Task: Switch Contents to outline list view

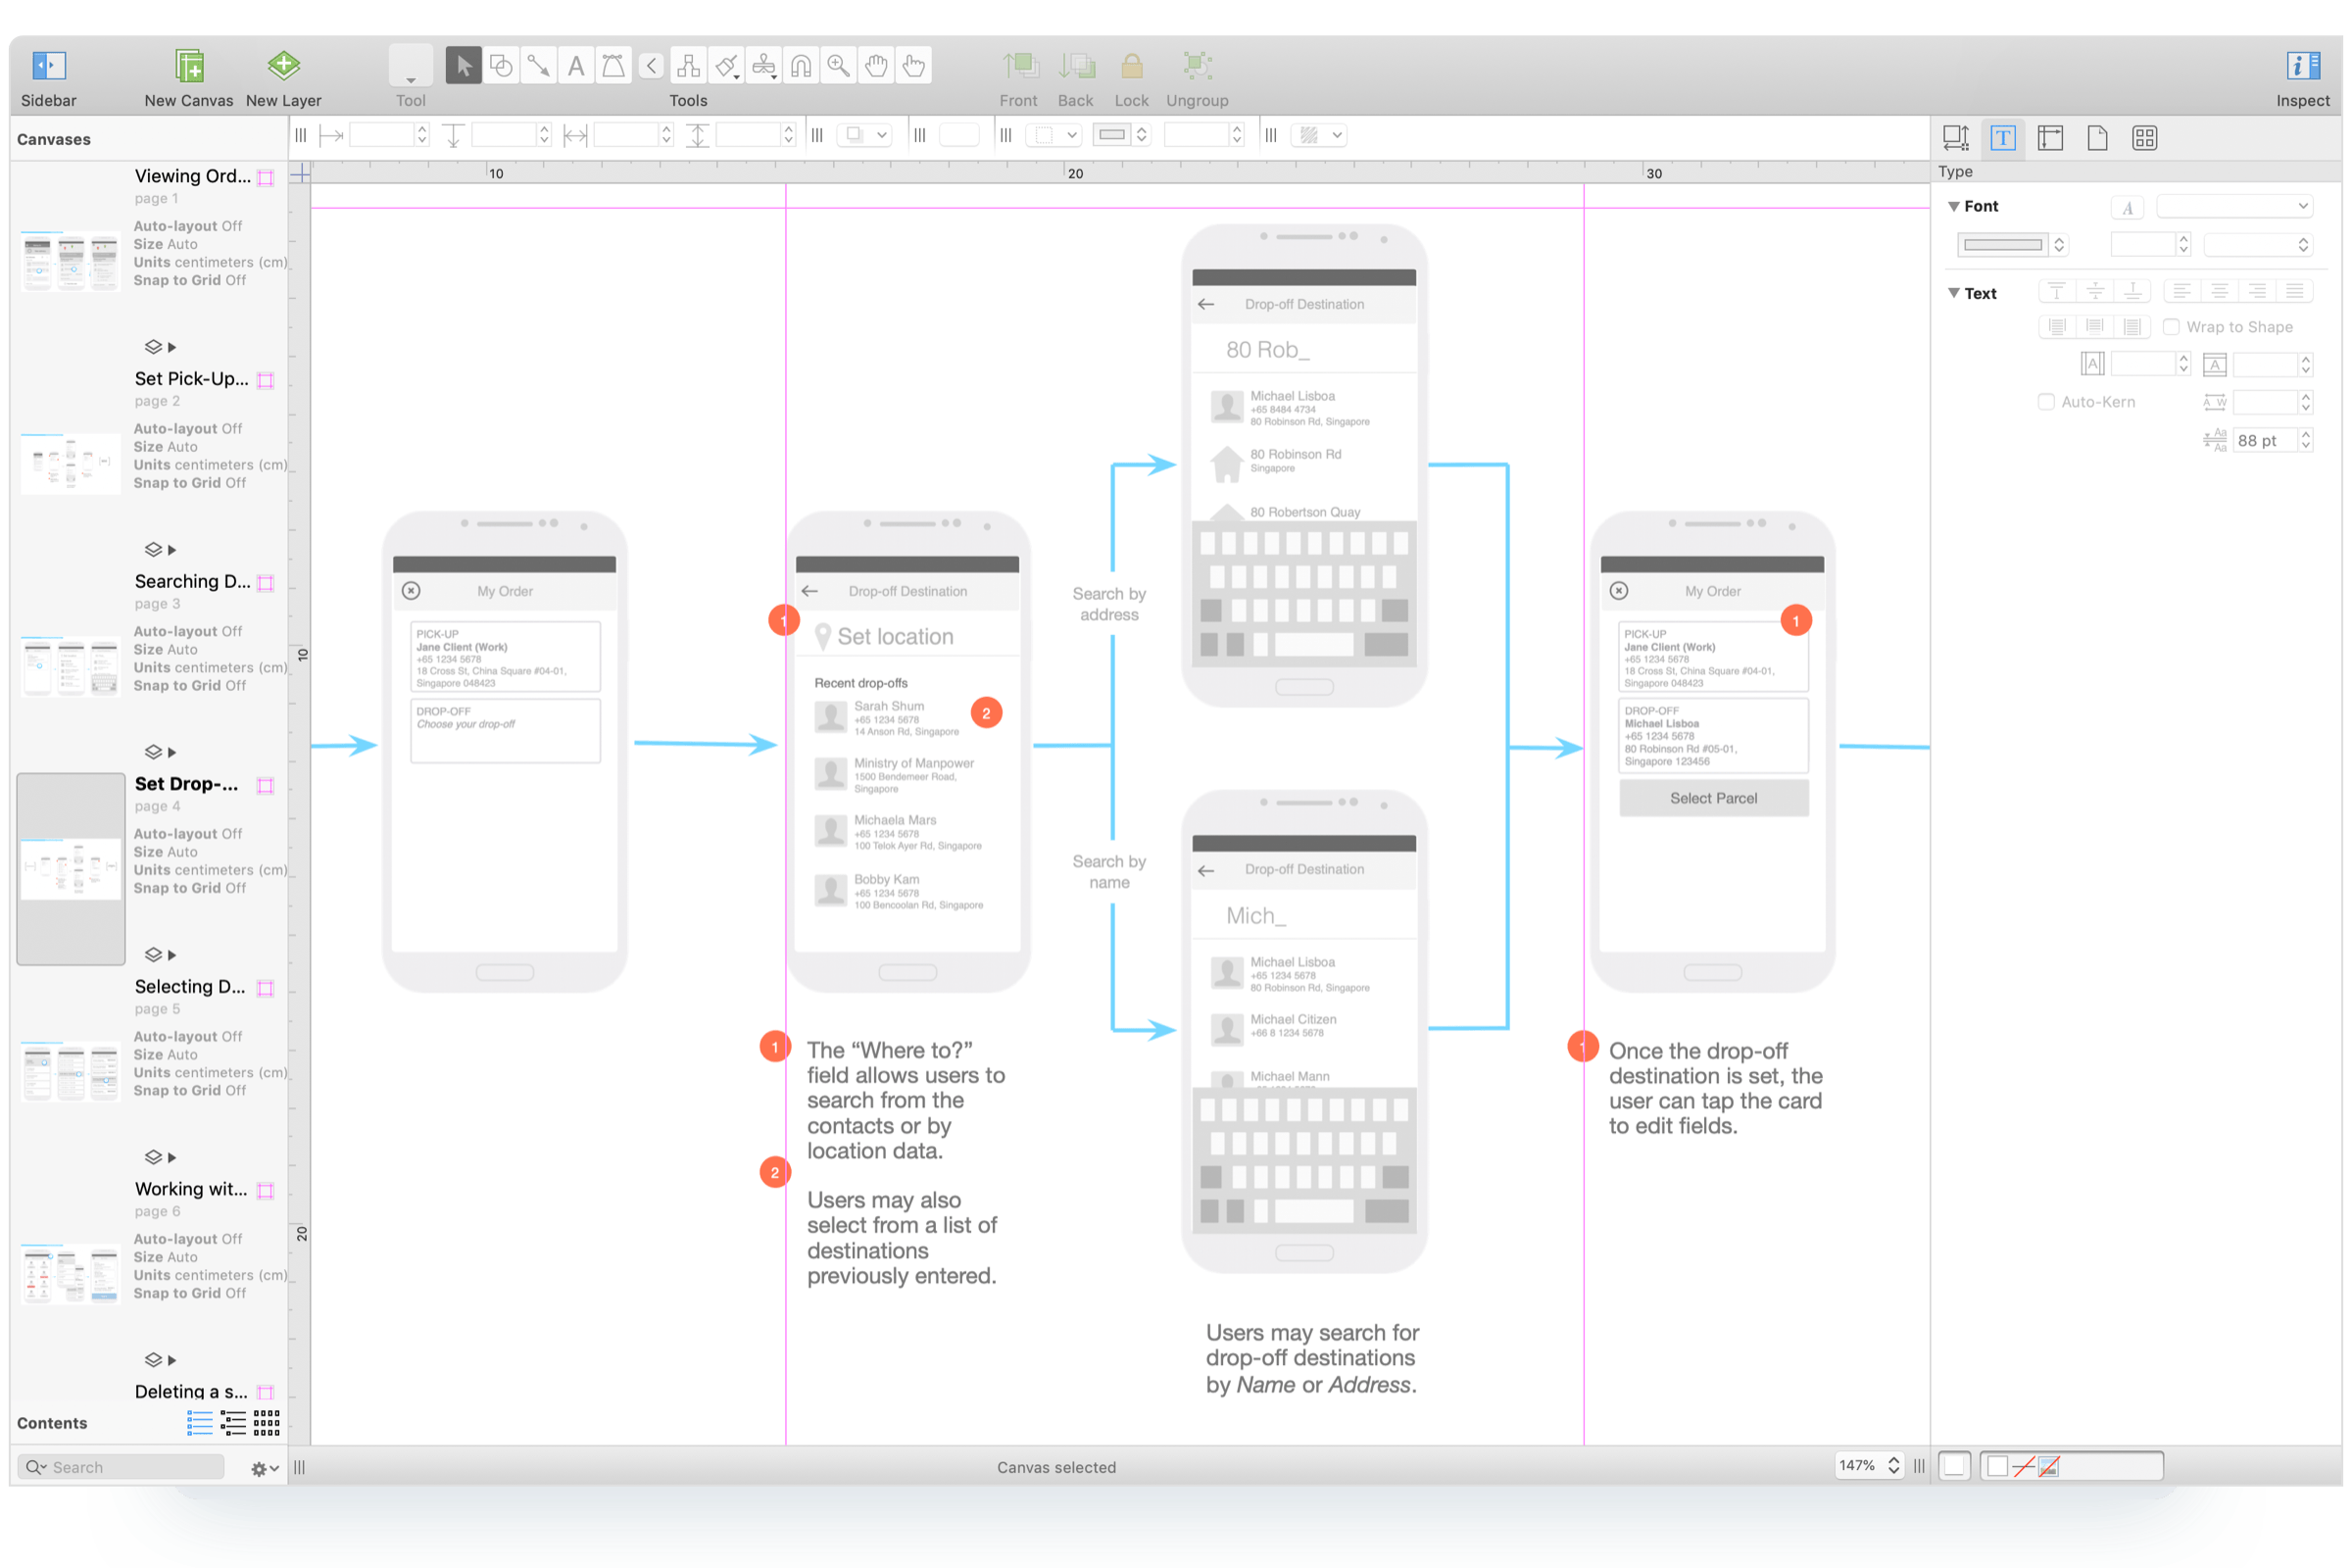Action: 233,1422
